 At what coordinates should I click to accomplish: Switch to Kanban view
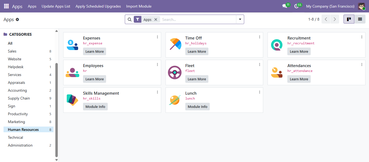point(349,19)
